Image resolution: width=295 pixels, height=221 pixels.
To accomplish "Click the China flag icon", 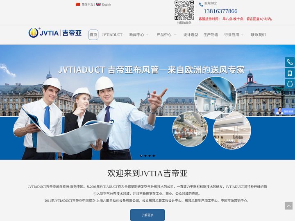I will tap(78, 5).
